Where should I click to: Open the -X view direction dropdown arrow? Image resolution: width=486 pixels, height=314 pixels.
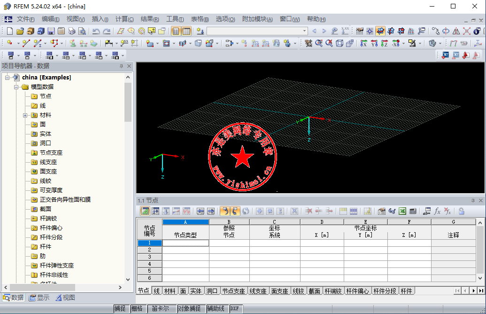tap(403, 43)
